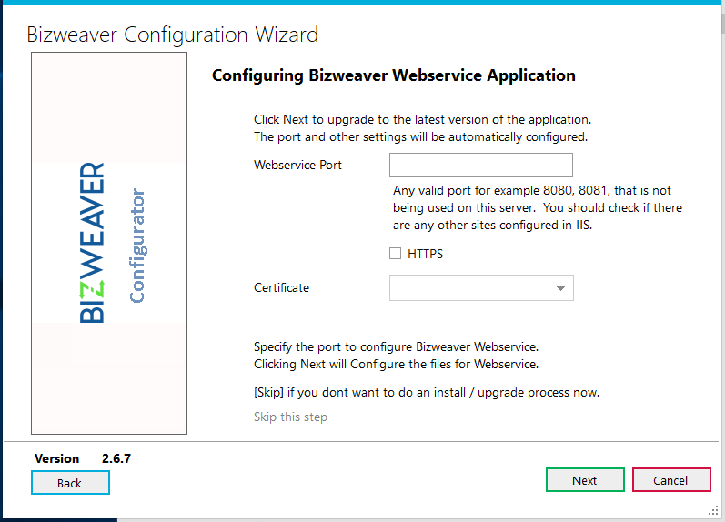The height and width of the screenshot is (522, 725).
Task: Click the Skip this step link
Action: click(290, 417)
